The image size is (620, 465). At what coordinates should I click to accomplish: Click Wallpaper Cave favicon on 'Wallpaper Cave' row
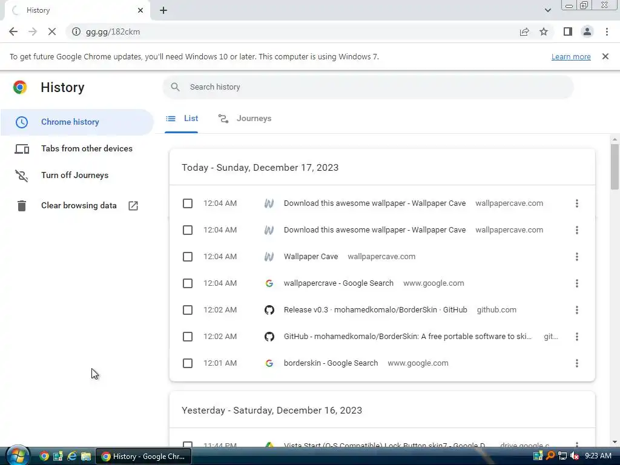pyautogui.click(x=269, y=257)
